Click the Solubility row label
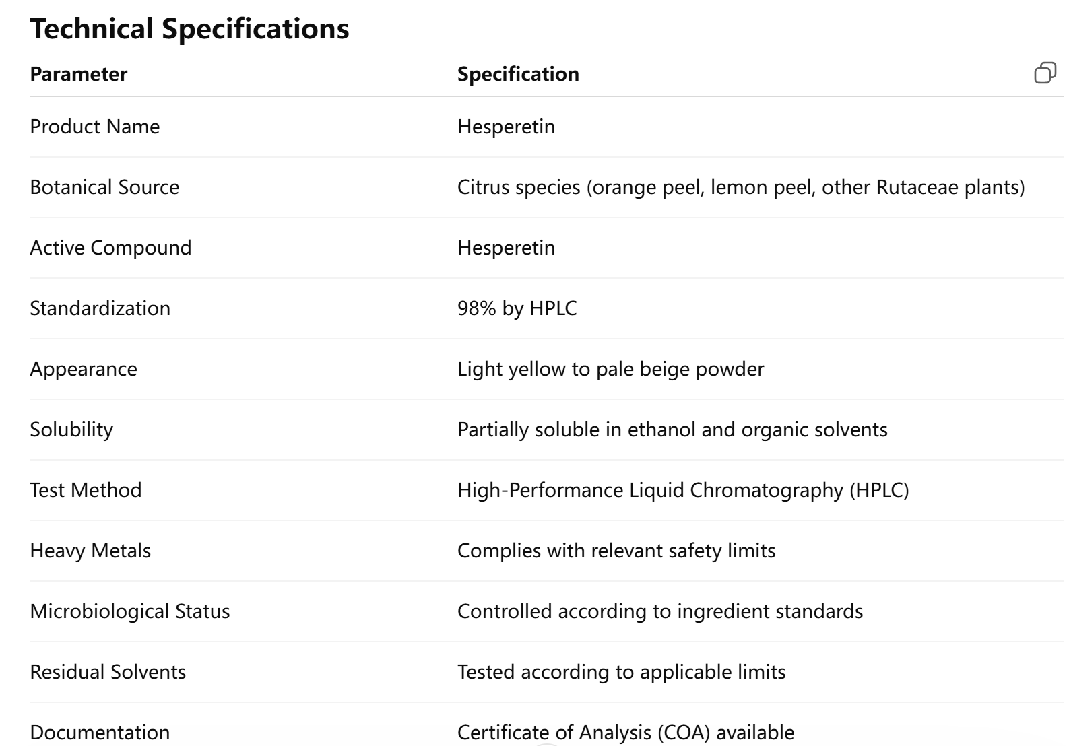Screen dimensions: 1067x746 point(71,430)
